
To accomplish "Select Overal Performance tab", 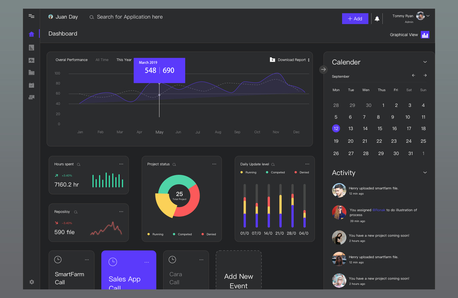I will click(71, 60).
